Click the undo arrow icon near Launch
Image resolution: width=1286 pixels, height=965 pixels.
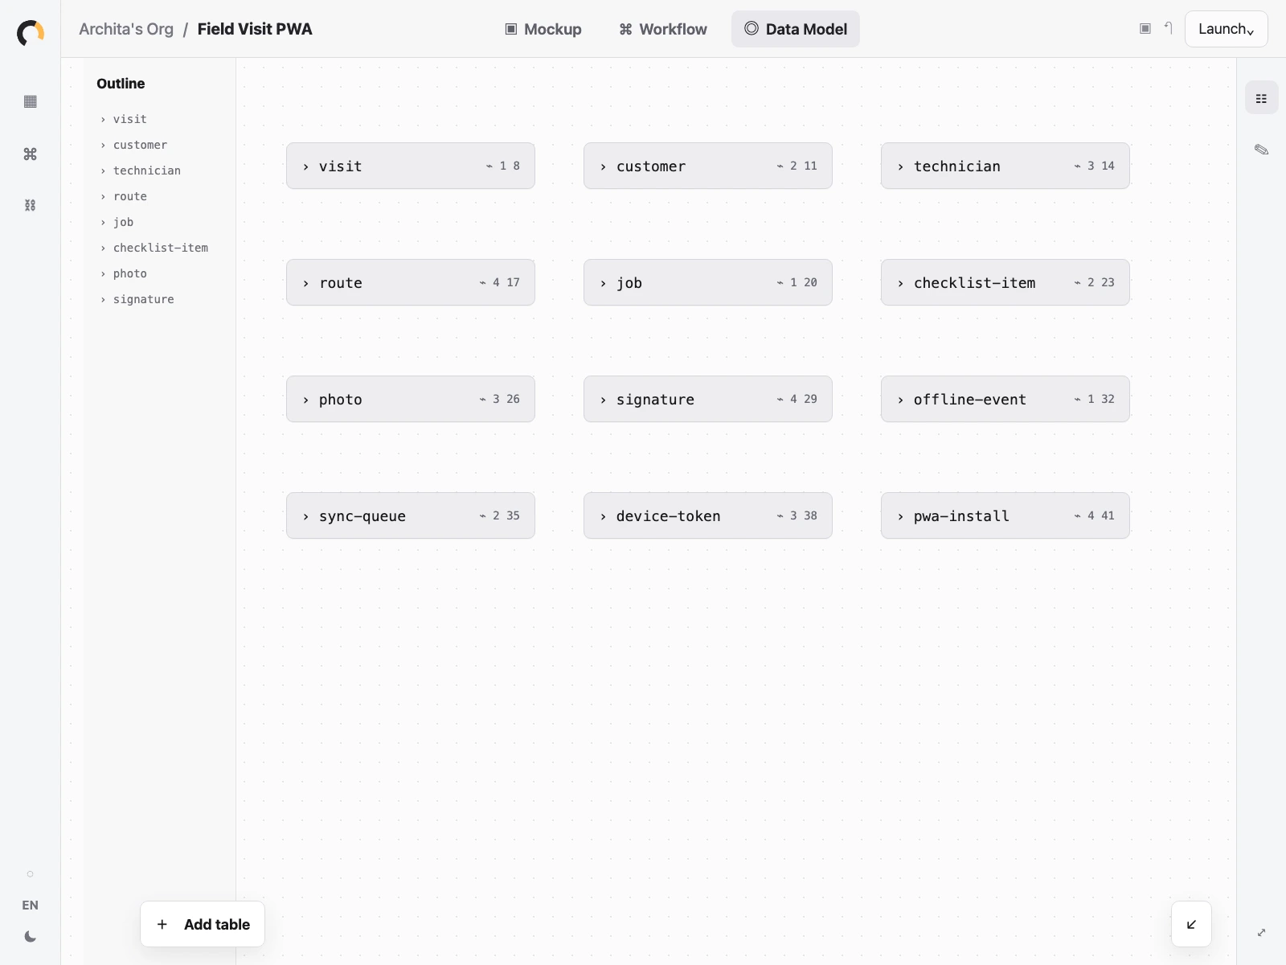tap(1169, 29)
